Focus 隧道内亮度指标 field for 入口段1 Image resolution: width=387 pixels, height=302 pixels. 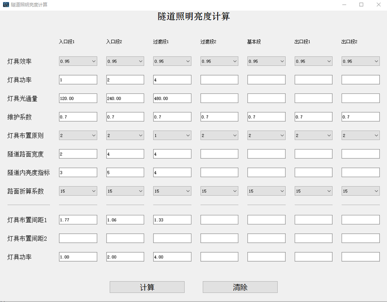[78, 172]
